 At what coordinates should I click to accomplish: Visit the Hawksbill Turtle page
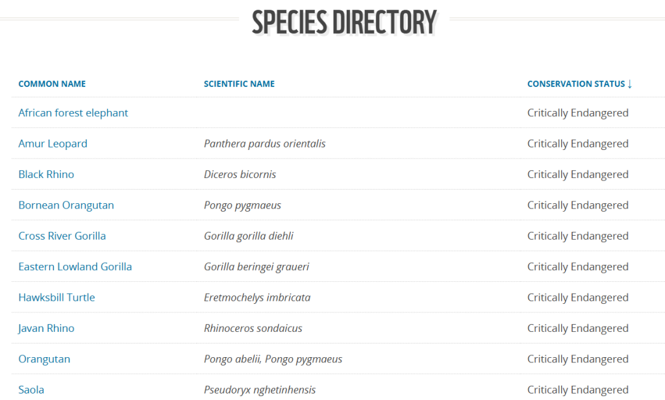(x=56, y=297)
